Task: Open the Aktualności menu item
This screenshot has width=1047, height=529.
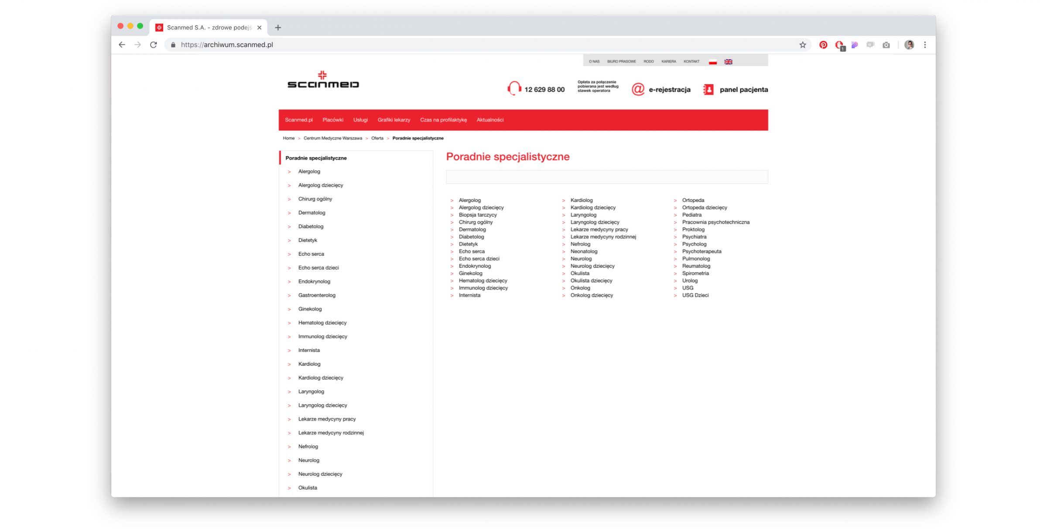Action: pyautogui.click(x=490, y=120)
